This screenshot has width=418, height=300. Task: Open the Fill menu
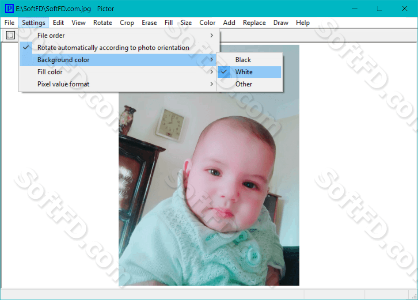coord(168,23)
